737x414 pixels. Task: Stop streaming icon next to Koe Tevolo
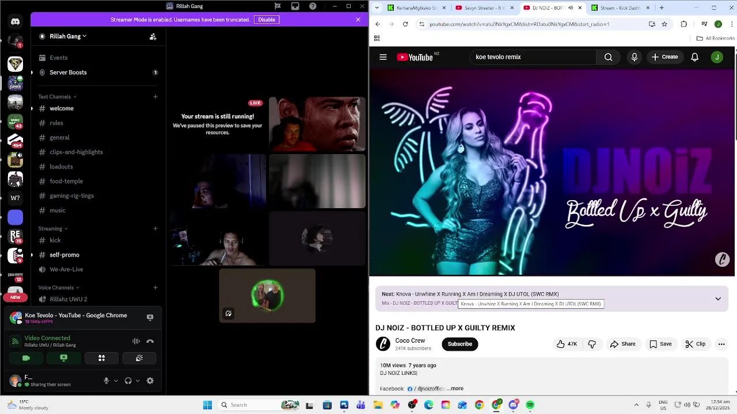[x=150, y=317]
